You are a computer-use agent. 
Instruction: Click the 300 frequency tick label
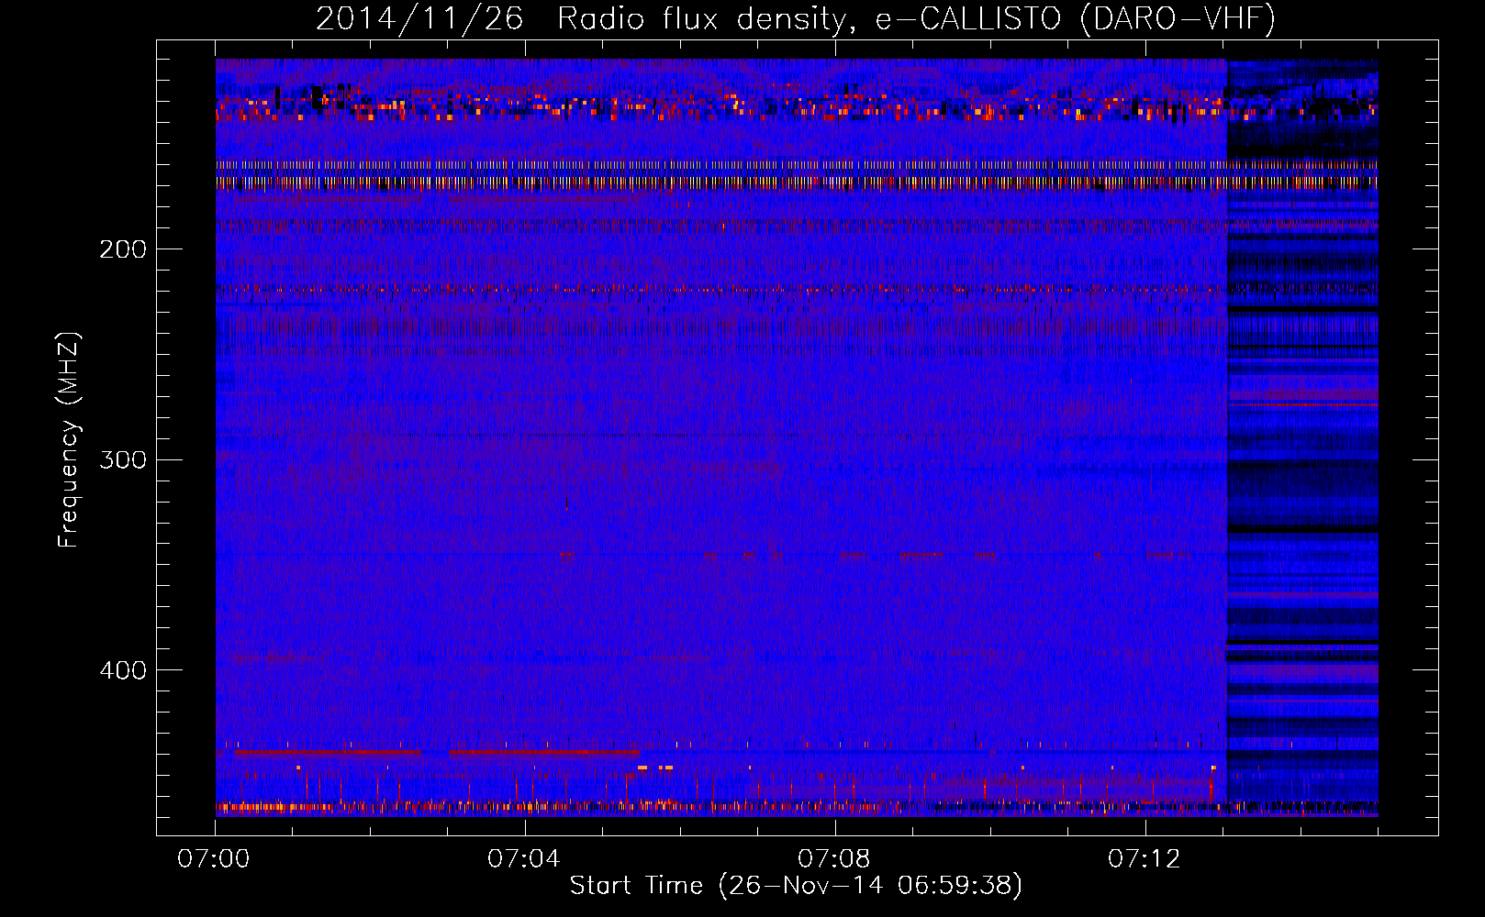coord(123,459)
